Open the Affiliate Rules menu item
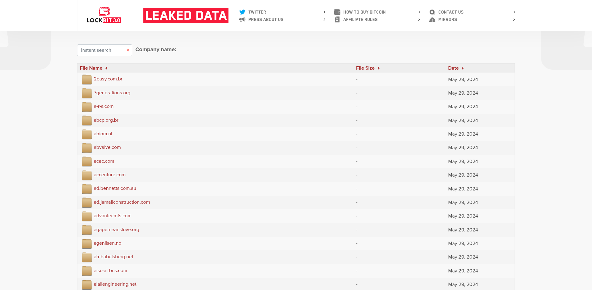592x290 pixels. pyautogui.click(x=360, y=19)
